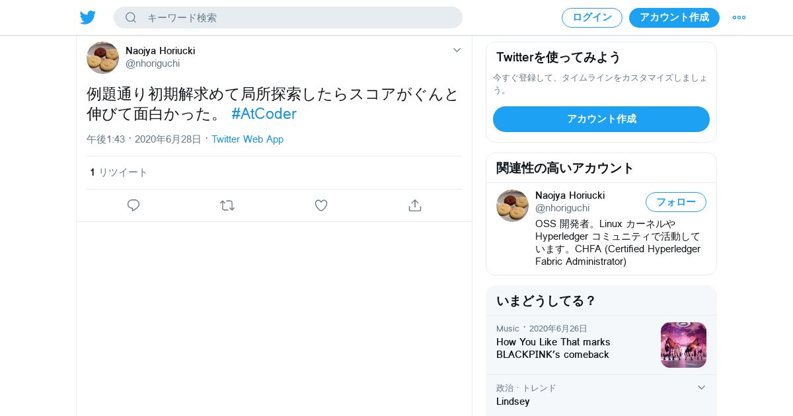Open the tweet author's avatar photo

pos(102,57)
